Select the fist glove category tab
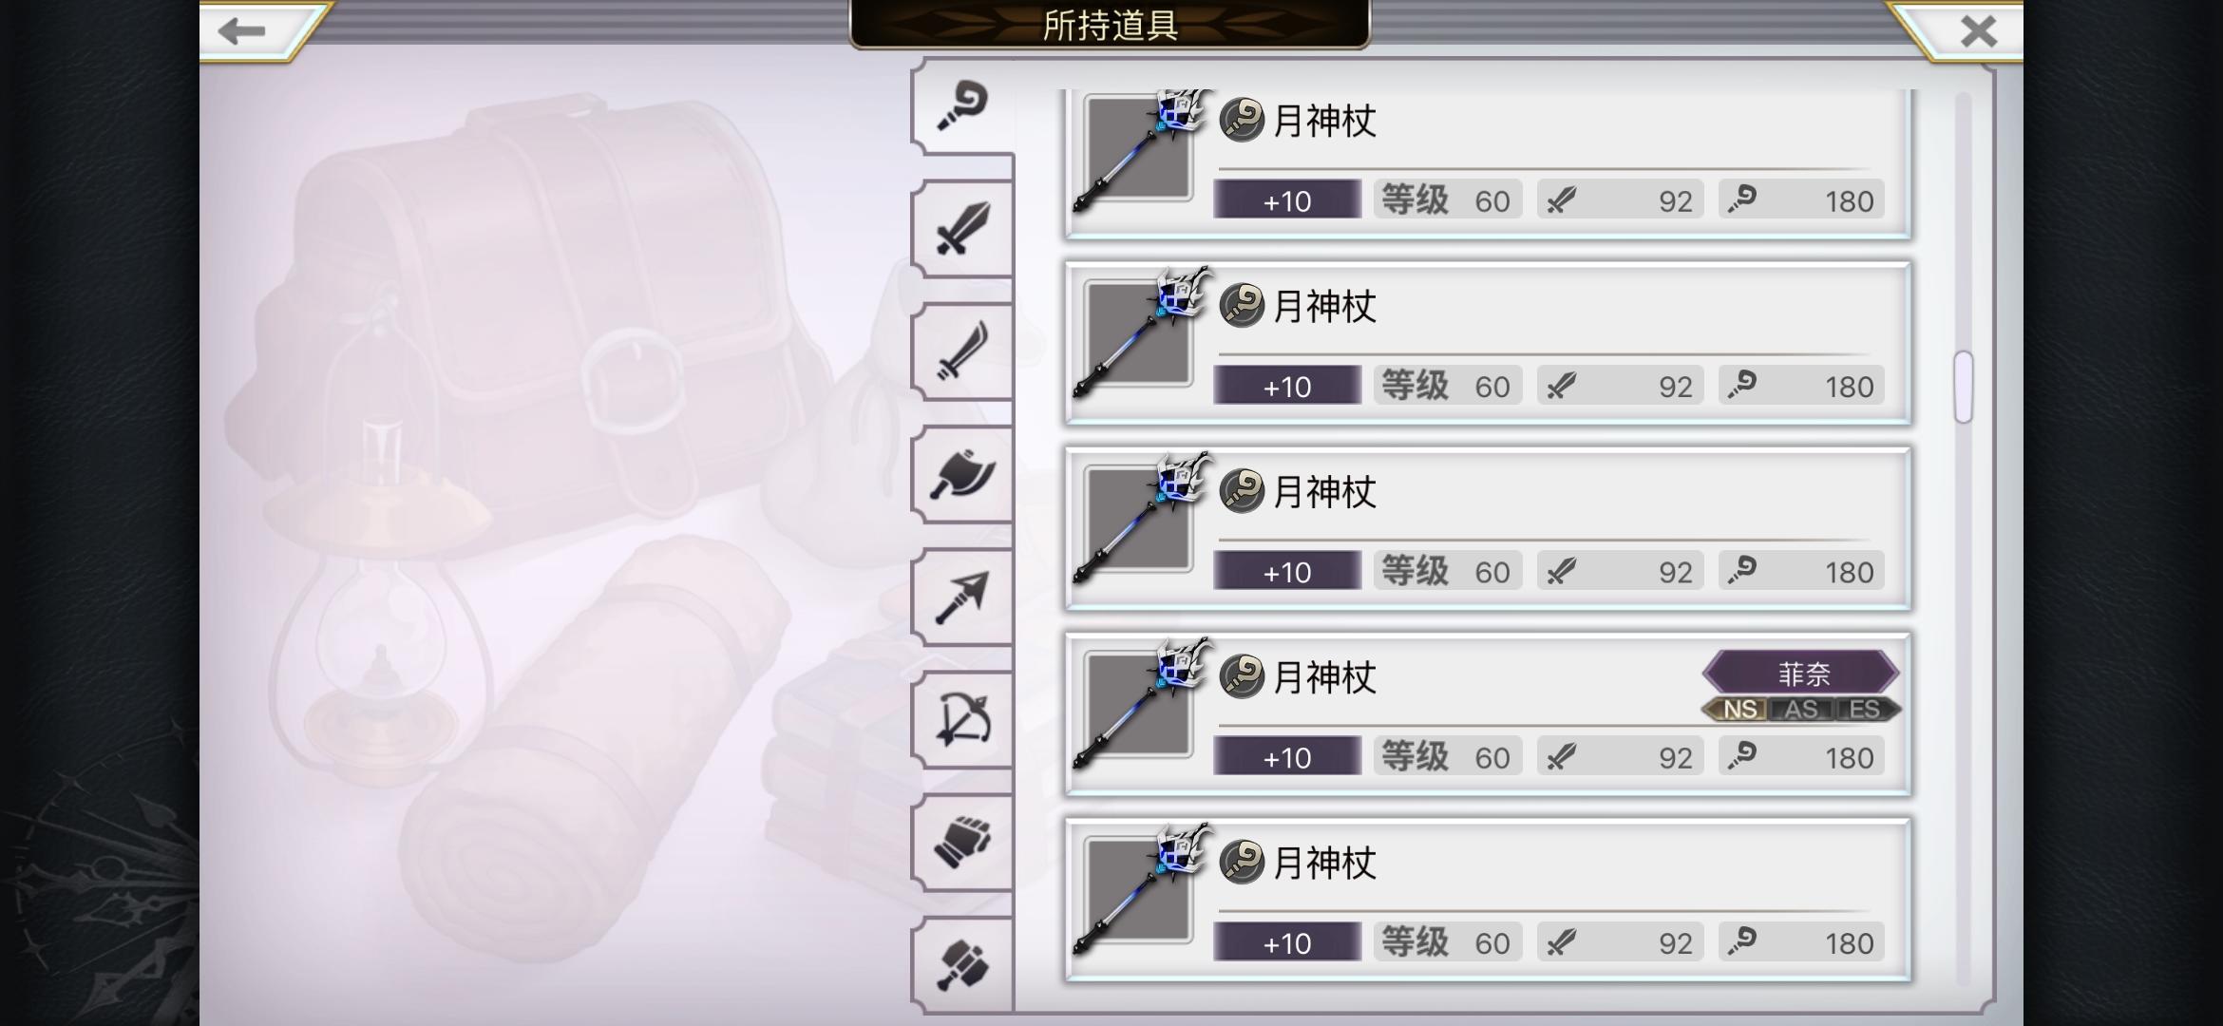The width and height of the screenshot is (2223, 1026). click(x=962, y=842)
